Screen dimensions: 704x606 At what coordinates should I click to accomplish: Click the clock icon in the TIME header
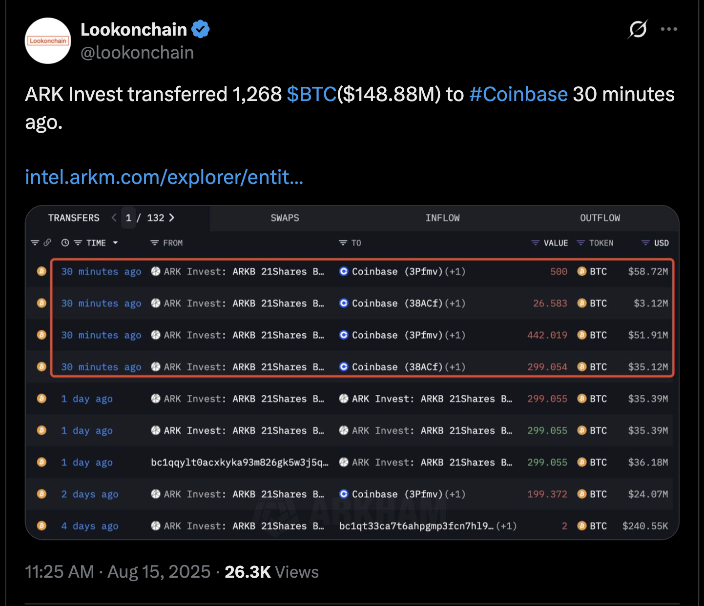click(65, 242)
